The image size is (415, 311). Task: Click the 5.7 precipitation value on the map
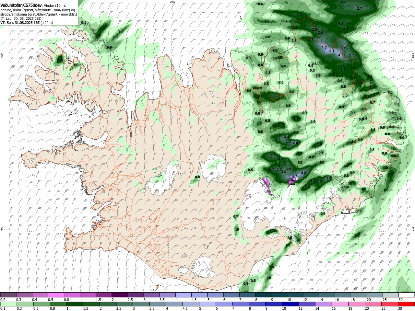[295, 177]
